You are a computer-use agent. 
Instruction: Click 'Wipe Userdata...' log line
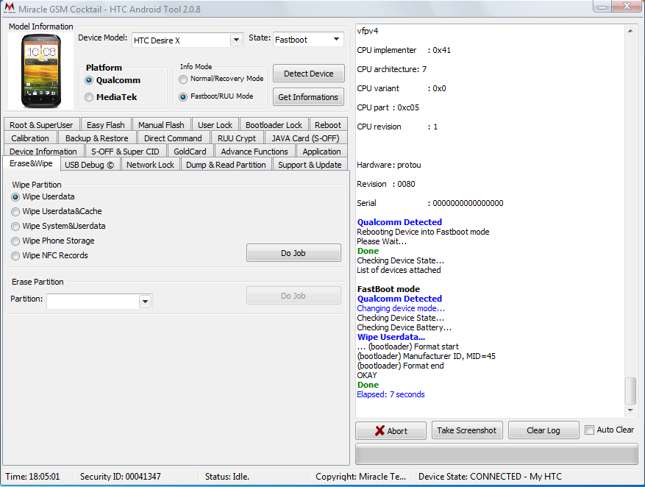pos(391,337)
